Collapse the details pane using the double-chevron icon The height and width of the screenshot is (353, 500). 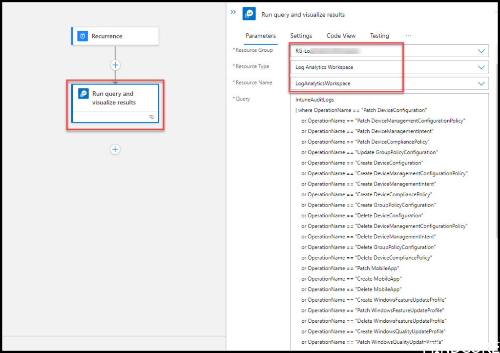pyautogui.click(x=233, y=12)
